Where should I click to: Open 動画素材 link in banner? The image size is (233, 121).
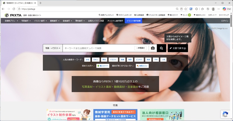tap(119, 87)
